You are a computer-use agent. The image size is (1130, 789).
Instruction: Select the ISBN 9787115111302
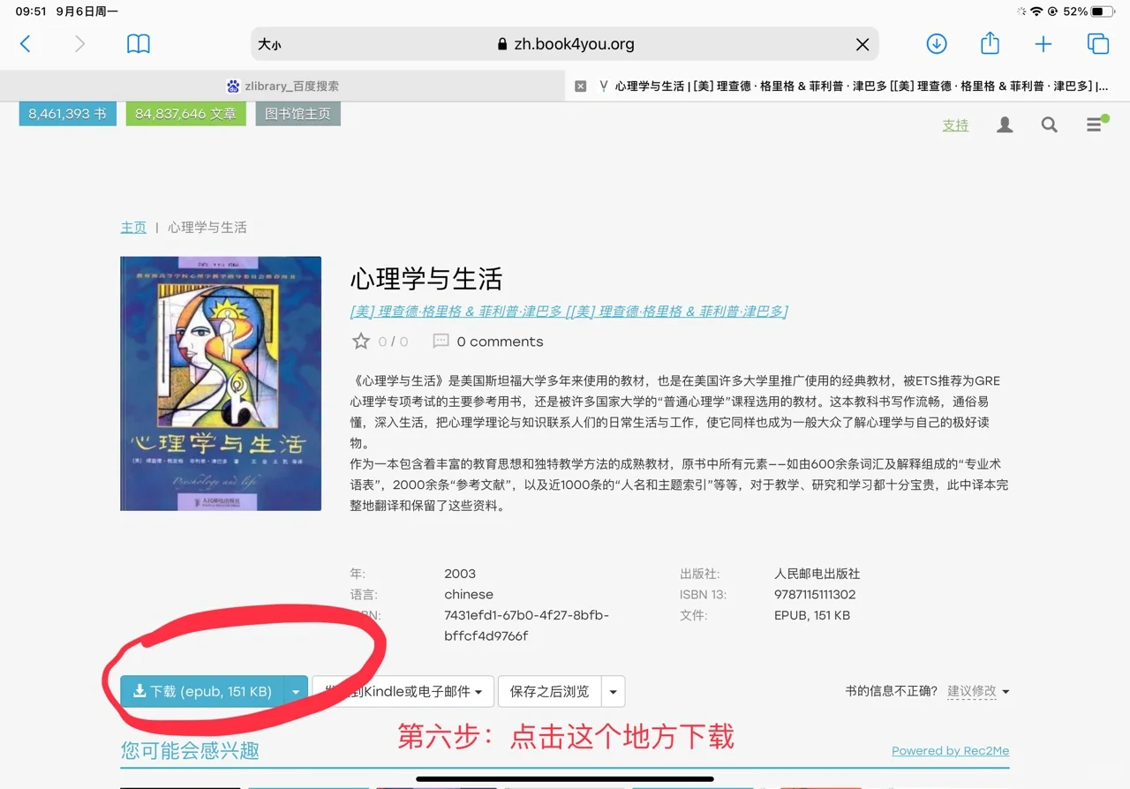pyautogui.click(x=815, y=595)
